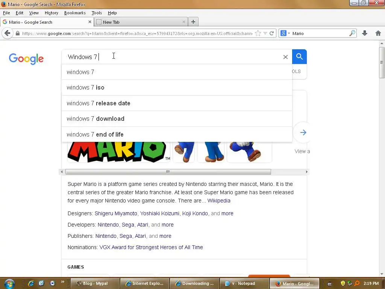Viewport: 385px width, 289px height.
Task: Open the Shigeru Miyamoto link
Action: [x=116, y=213]
